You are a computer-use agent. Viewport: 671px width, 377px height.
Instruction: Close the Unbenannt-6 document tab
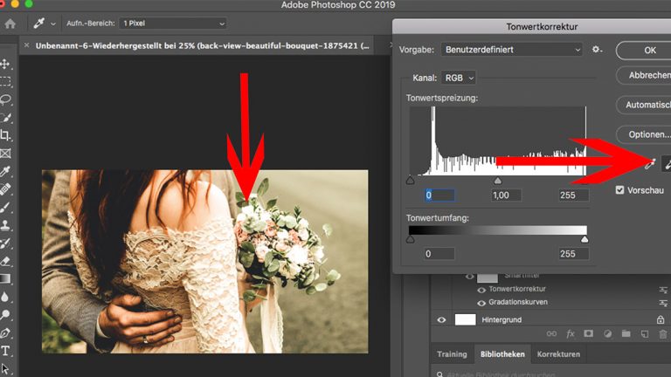26,45
